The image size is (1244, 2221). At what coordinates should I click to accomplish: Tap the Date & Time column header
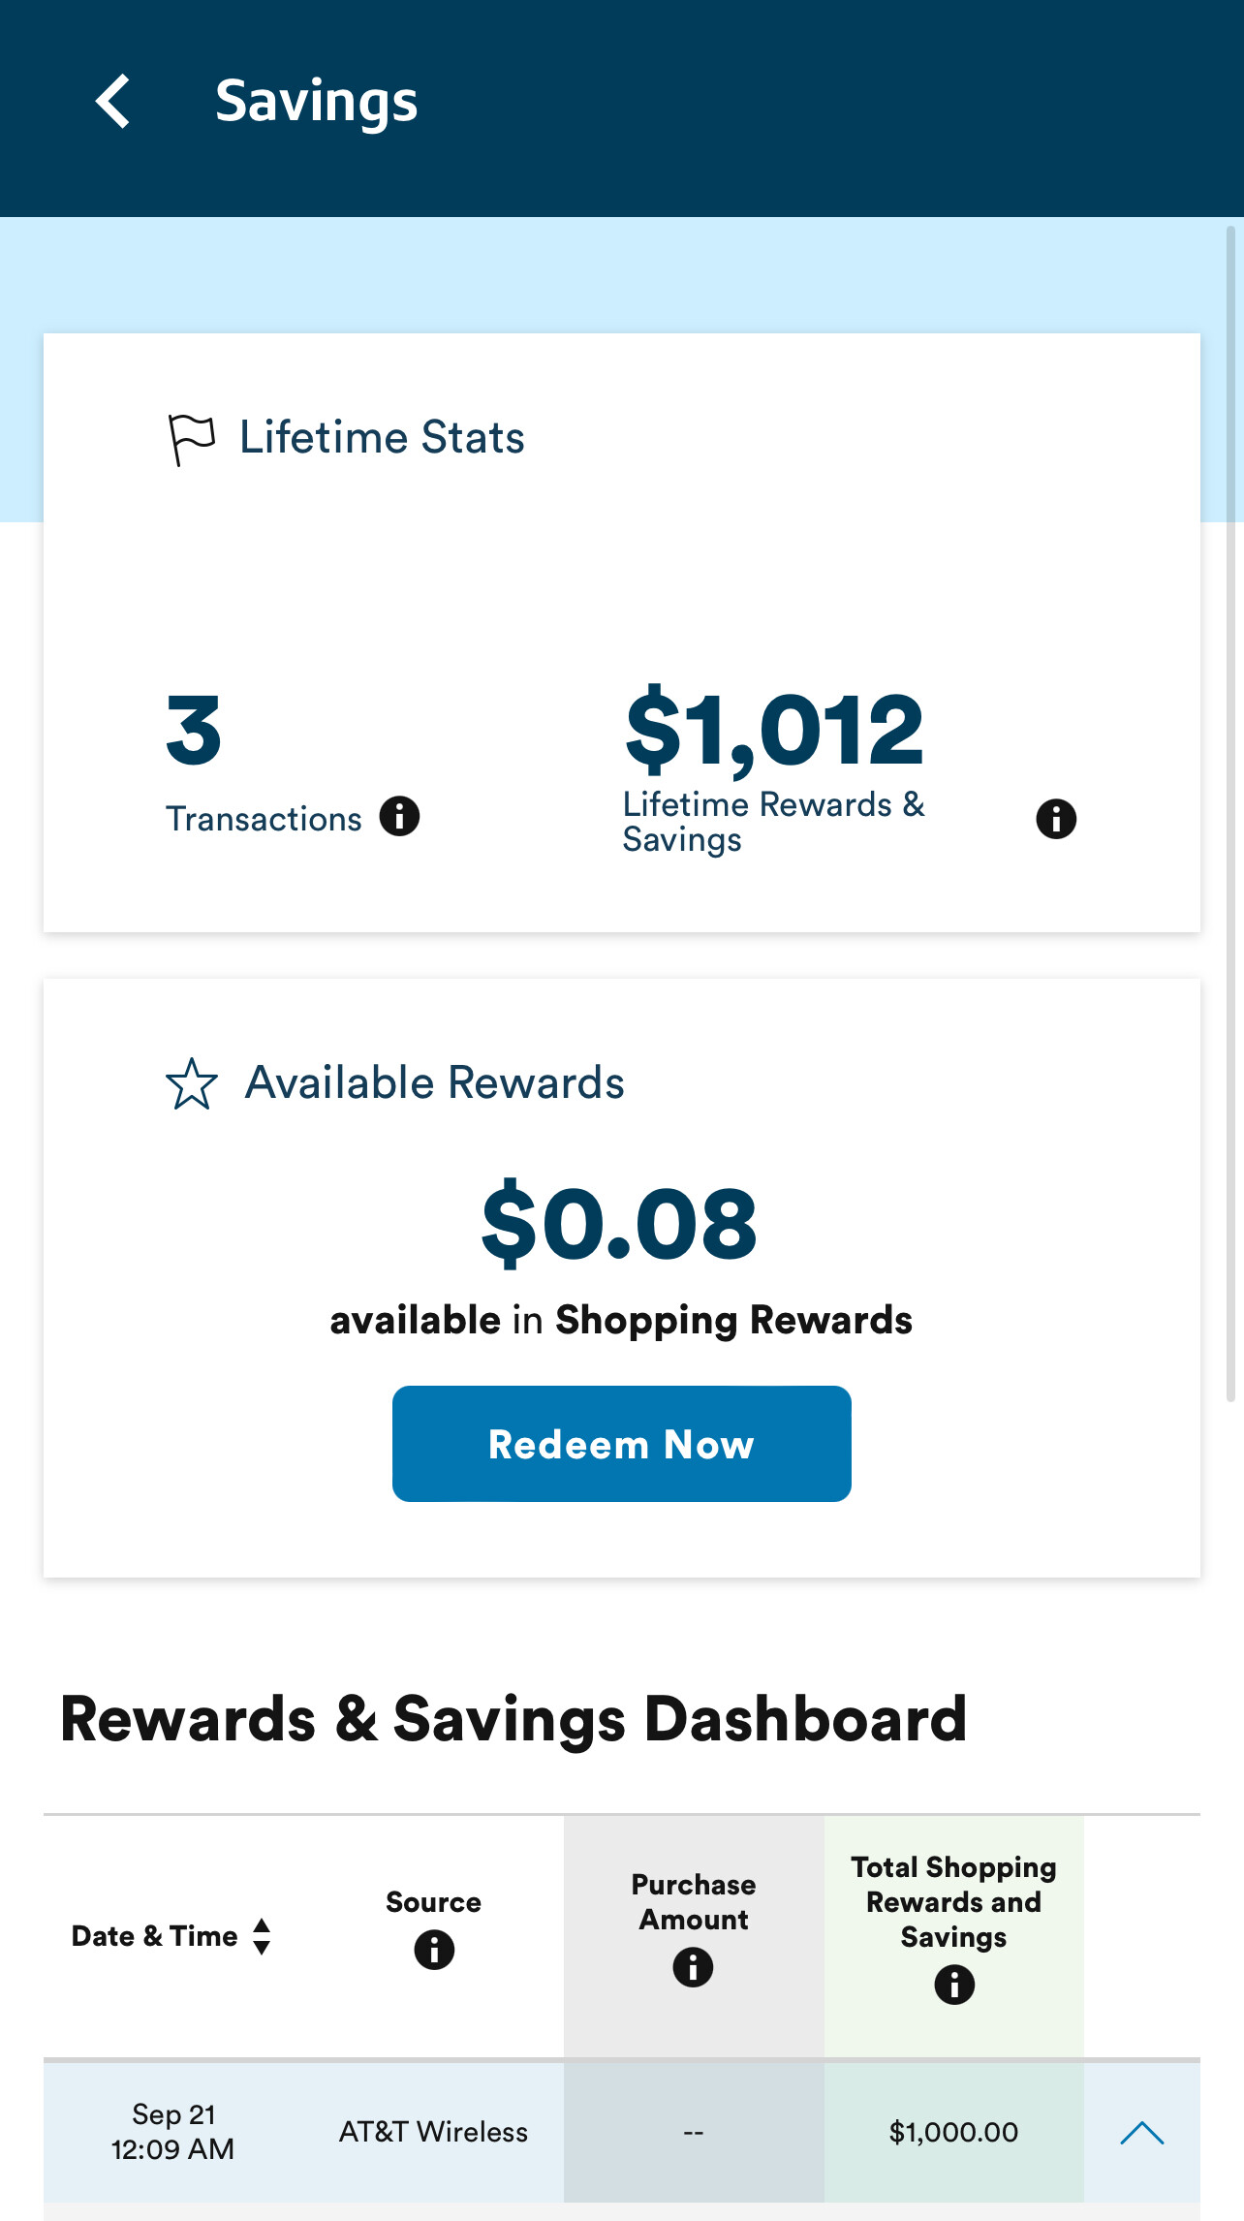click(155, 1936)
